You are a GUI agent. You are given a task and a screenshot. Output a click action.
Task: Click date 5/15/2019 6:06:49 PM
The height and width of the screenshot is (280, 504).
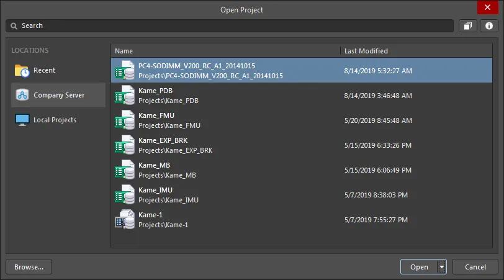377,170
